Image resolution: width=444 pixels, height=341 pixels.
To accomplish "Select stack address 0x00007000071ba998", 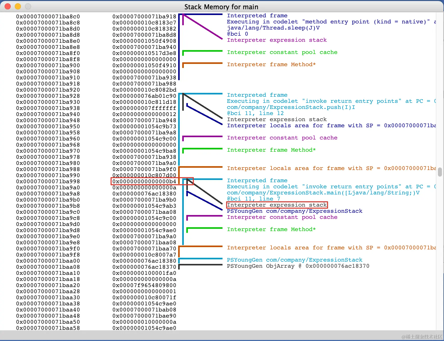I will pyautogui.click(x=48, y=181).
